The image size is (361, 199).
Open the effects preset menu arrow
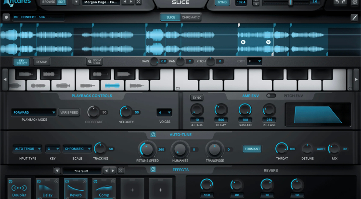click(57, 171)
